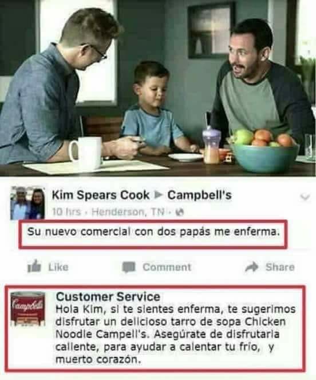This screenshot has width=316, height=380.
Task: Visit the Campbell's page link
Action: pos(199,195)
